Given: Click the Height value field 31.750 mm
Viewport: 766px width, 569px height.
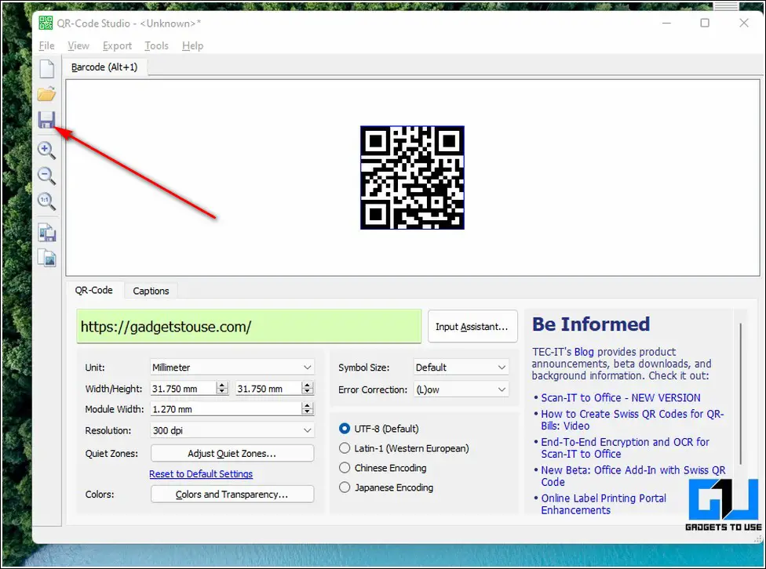Looking at the screenshot, I should pos(268,389).
